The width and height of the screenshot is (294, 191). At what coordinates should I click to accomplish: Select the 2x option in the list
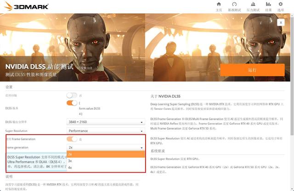pyautogui.click(x=106, y=154)
